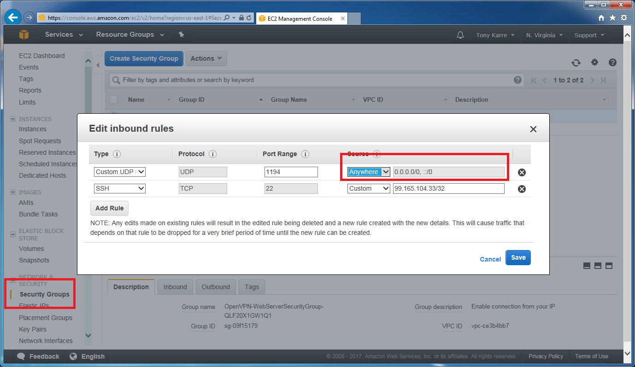
Task: Add a new inbound rule
Action: pyautogui.click(x=109, y=208)
